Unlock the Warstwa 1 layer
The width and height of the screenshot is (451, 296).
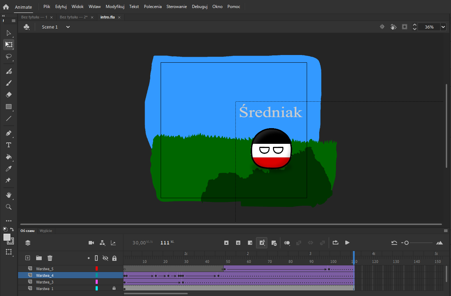coord(114,288)
